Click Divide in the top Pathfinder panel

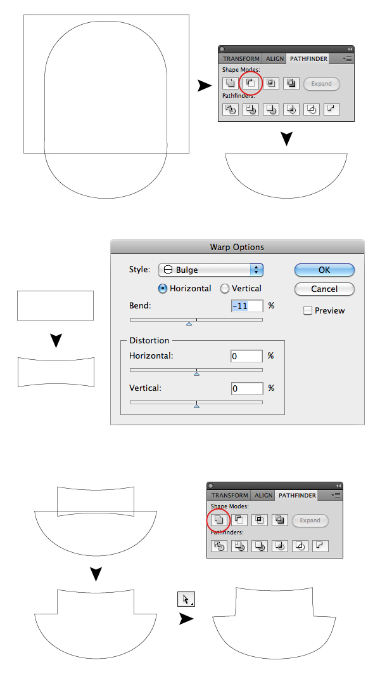tap(230, 109)
